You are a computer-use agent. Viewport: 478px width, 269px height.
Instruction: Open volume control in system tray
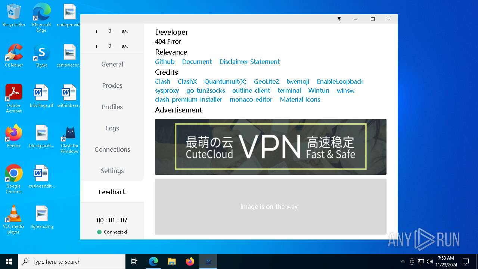(430, 262)
